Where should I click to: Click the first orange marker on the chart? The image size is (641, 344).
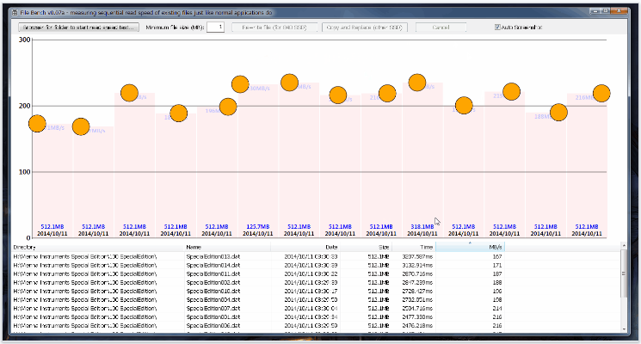coord(37,123)
